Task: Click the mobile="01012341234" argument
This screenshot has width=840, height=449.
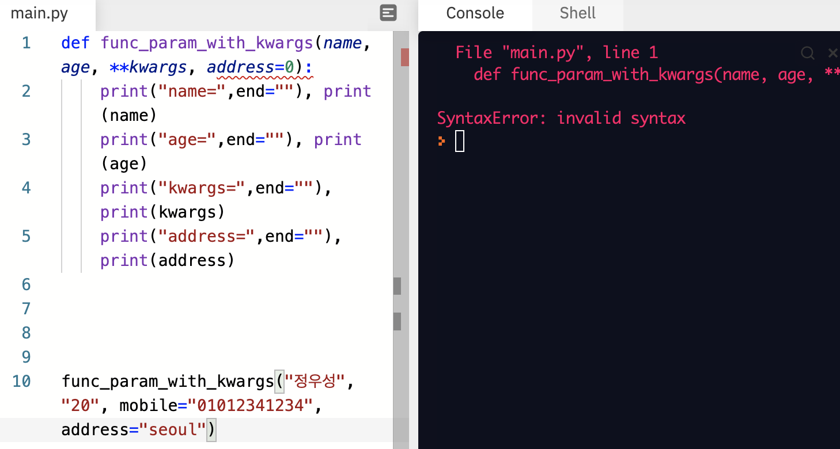Action: [x=216, y=406]
